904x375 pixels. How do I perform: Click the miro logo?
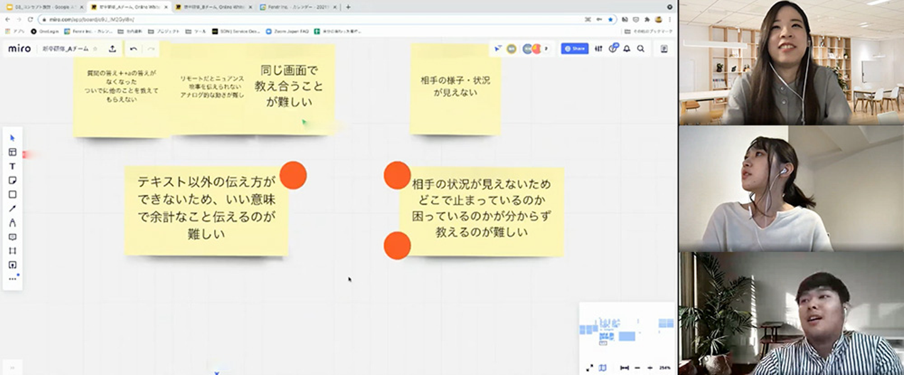pyautogui.click(x=19, y=48)
